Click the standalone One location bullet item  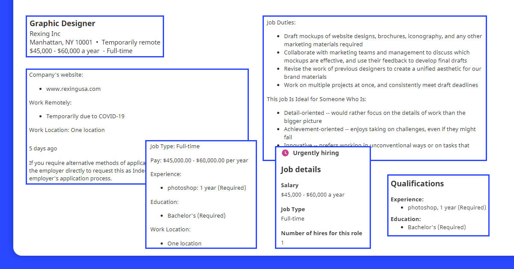184,244
